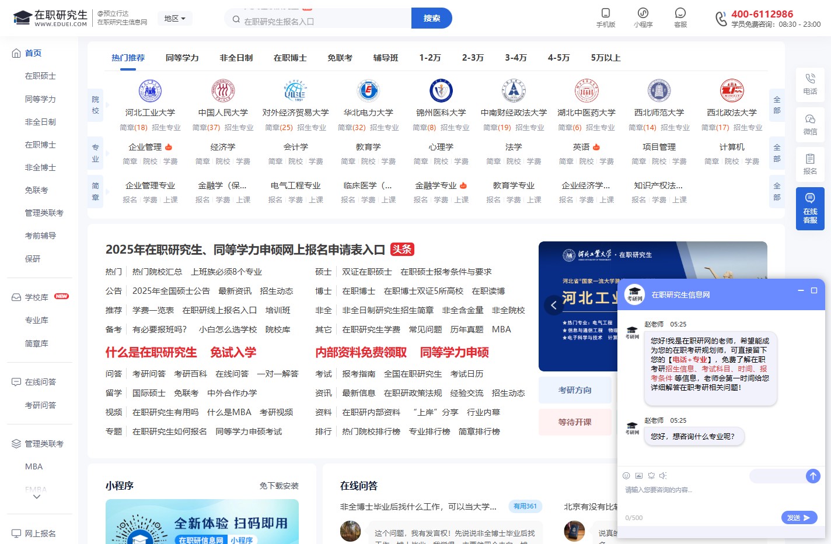Image resolution: width=831 pixels, height=544 pixels.
Task: Click 西北师范大学 school logo
Action: (659, 90)
